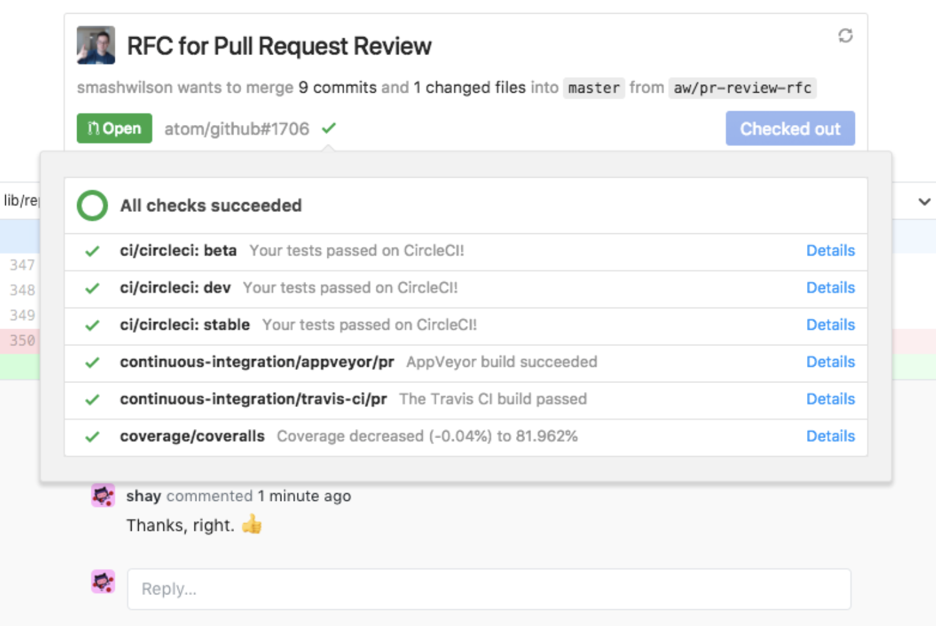Click the avatar beside the reply field
The height and width of the screenshot is (626, 936).
click(x=102, y=583)
